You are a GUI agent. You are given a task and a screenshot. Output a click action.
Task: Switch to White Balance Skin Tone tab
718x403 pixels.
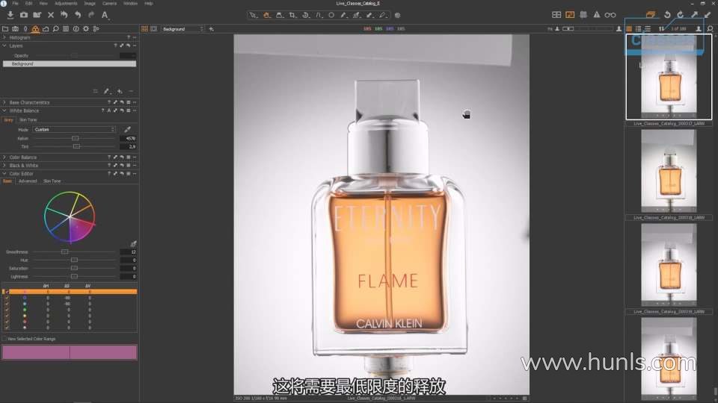pos(28,119)
